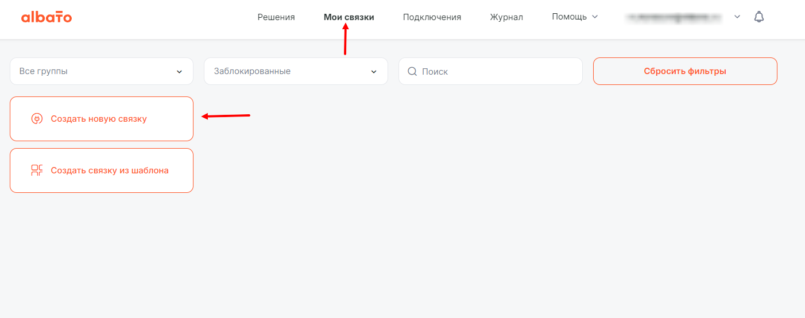The image size is (805, 318).
Task: Click the arrow in the Все группы filter
Action: (180, 72)
